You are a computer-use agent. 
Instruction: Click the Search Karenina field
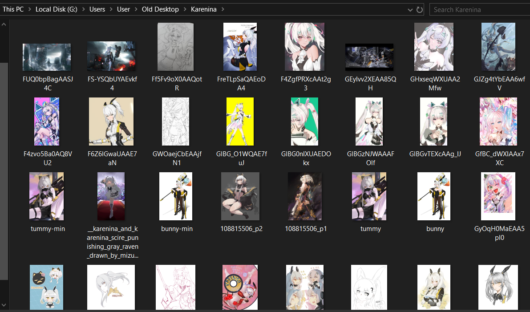click(480, 9)
